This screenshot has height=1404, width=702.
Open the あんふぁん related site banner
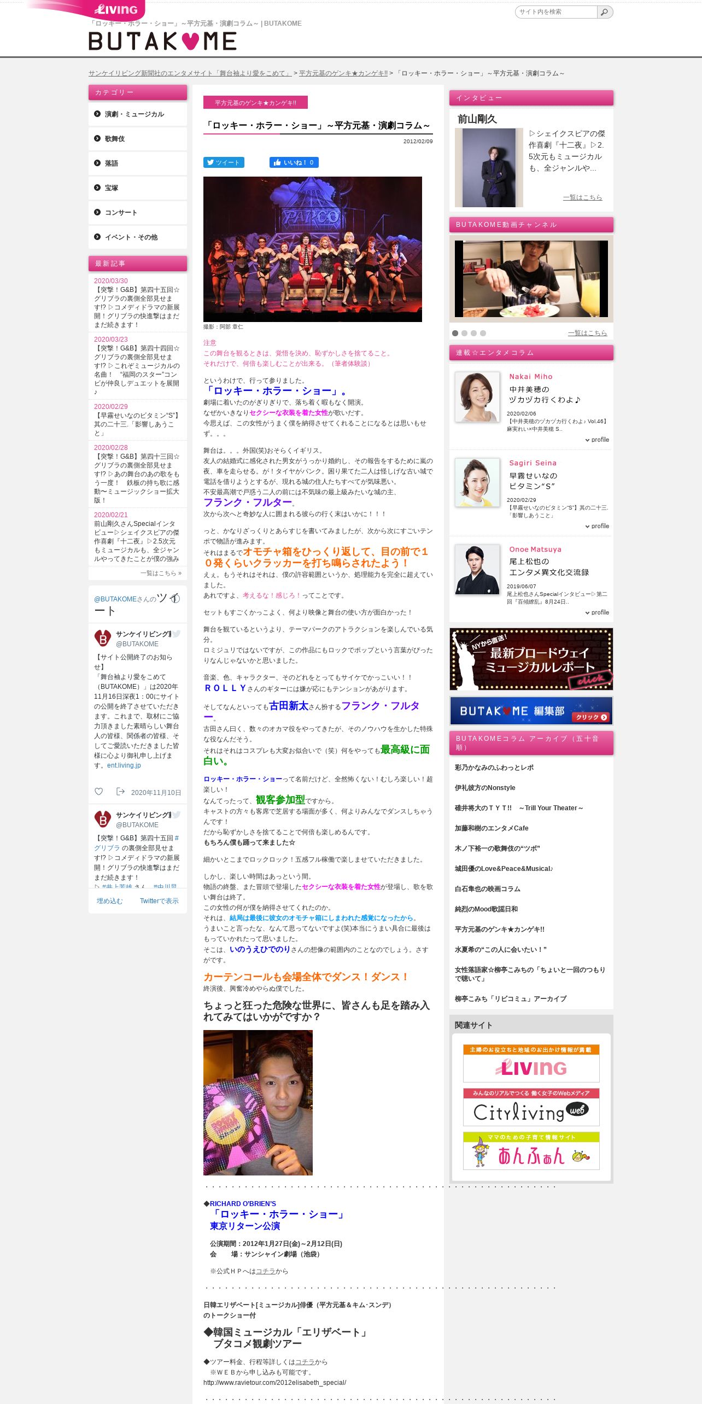(x=531, y=1151)
